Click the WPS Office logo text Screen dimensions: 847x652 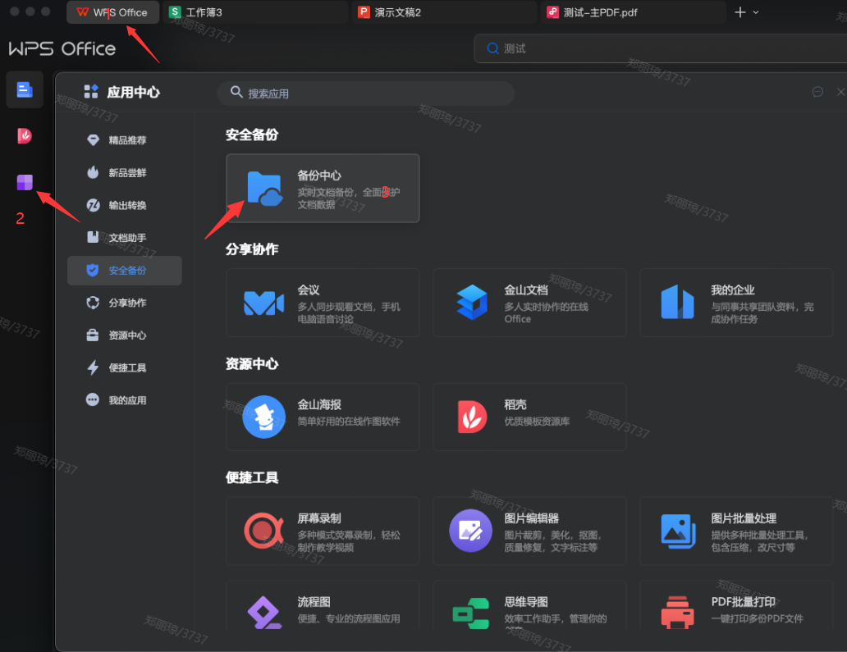[62, 49]
